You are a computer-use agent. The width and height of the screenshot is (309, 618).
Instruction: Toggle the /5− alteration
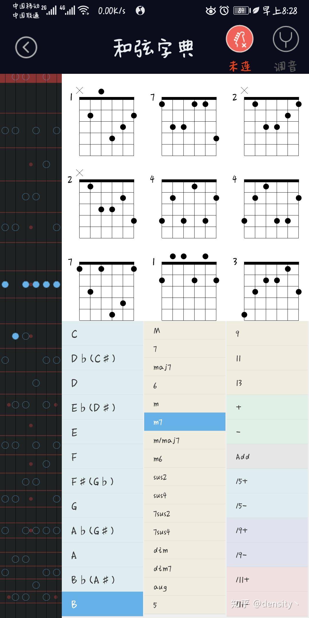pyautogui.click(x=268, y=506)
